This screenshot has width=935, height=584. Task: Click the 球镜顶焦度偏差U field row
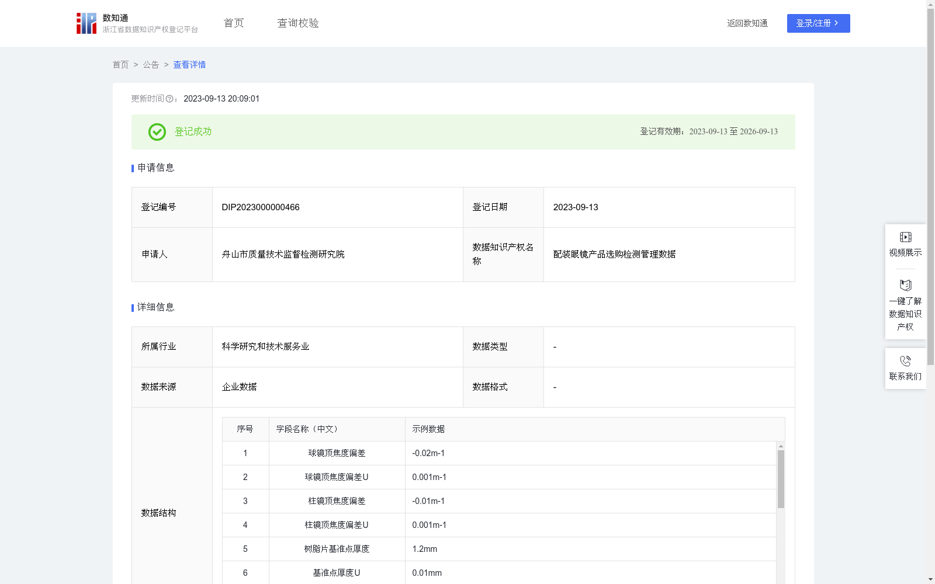[500, 477]
